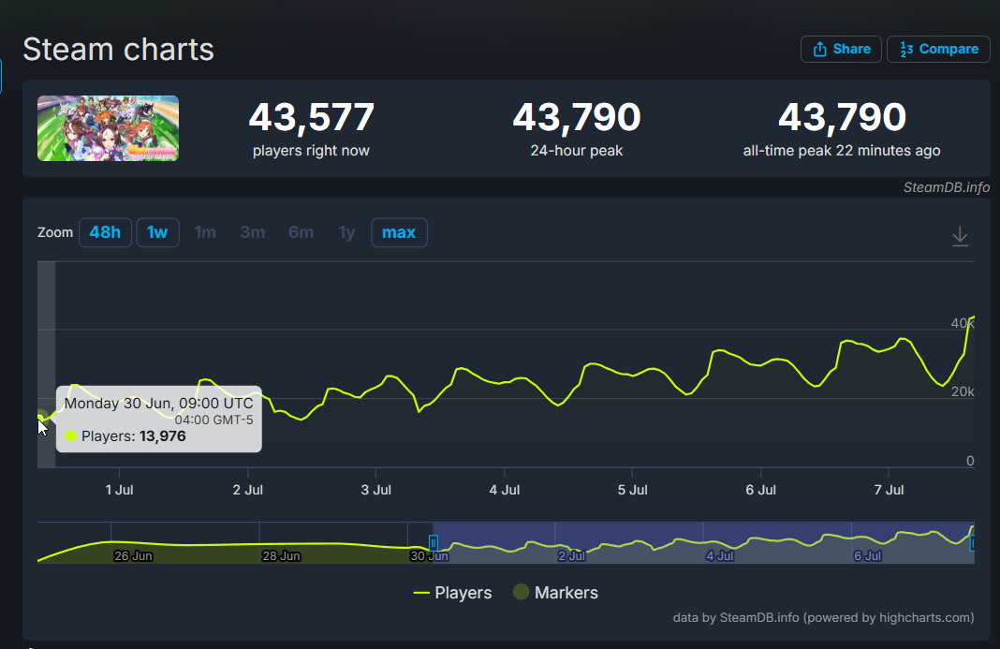Click the 24-hour peak label

tap(577, 151)
